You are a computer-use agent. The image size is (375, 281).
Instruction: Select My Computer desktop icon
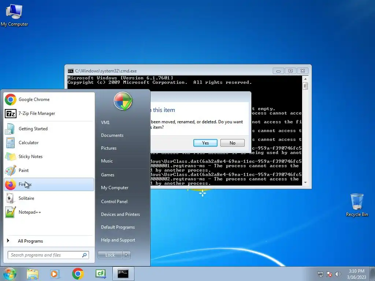pos(14,15)
